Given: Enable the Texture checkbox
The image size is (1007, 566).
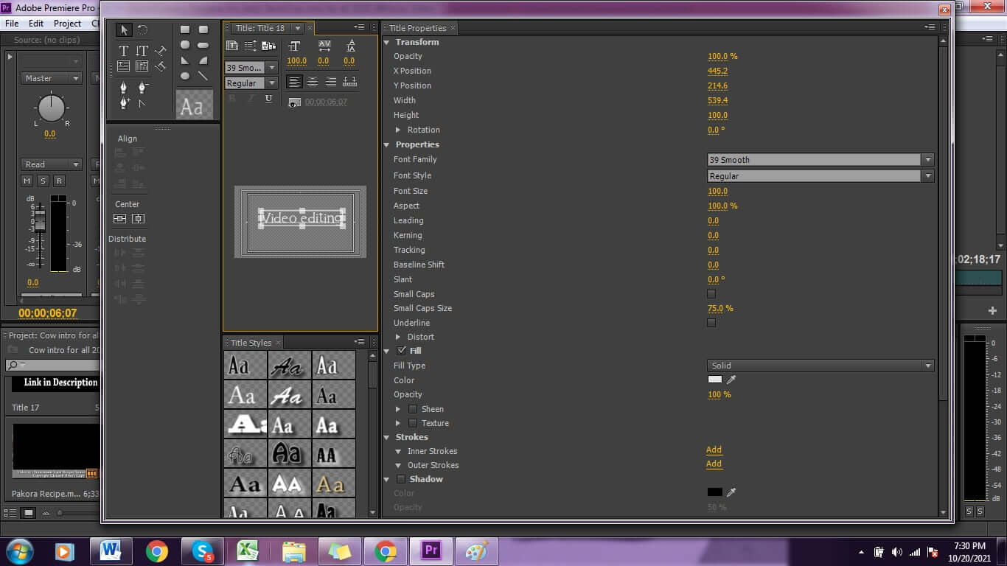Looking at the screenshot, I should tap(413, 423).
